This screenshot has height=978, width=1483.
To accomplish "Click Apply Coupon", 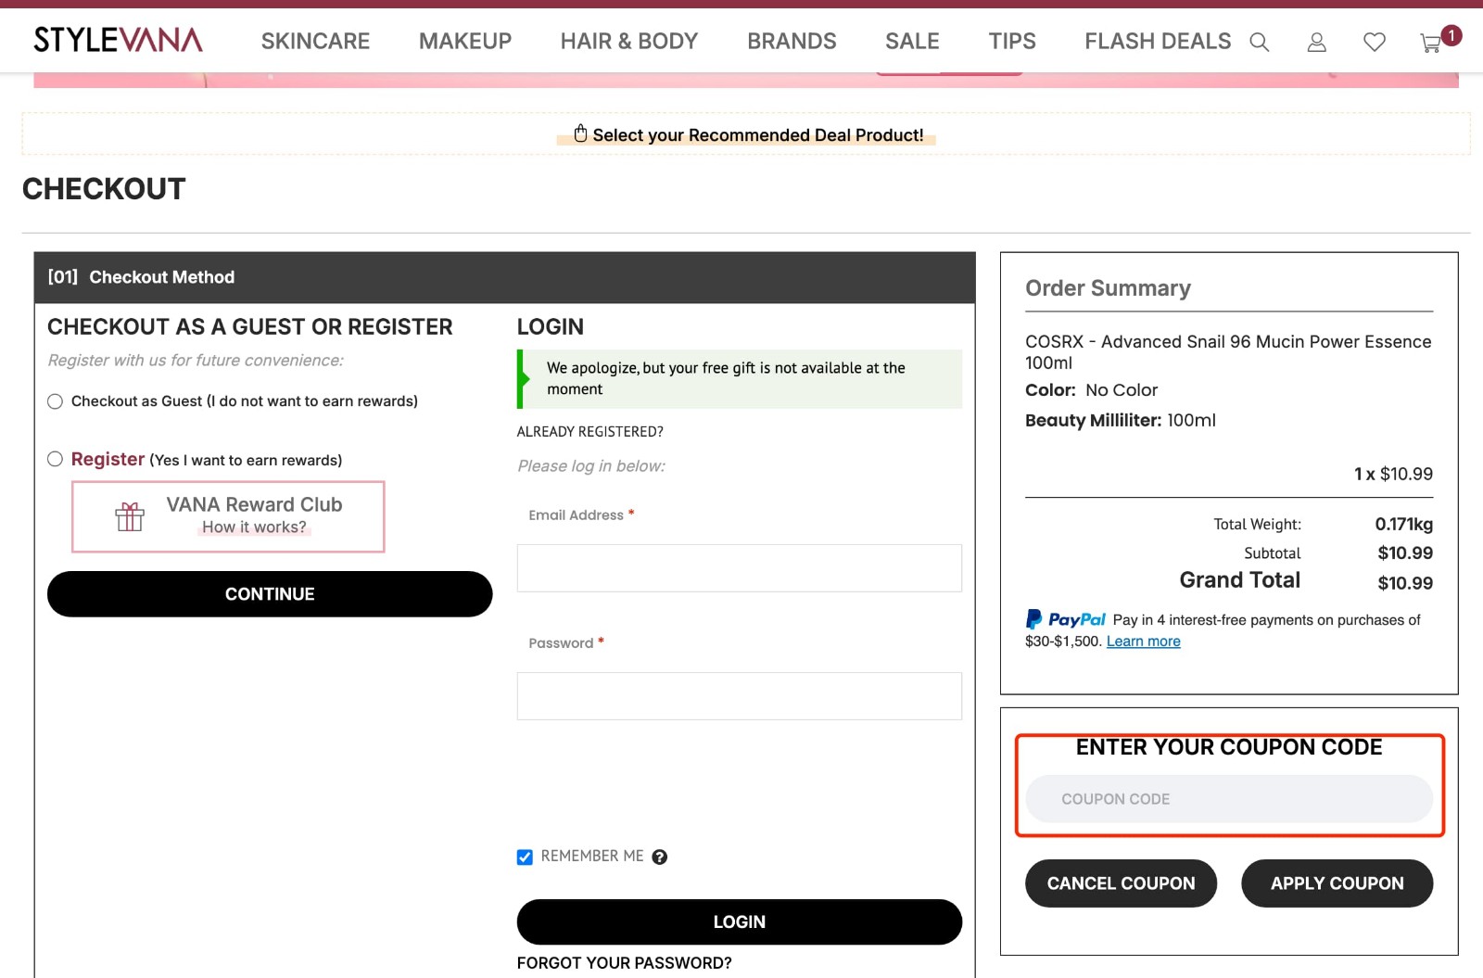I will [x=1337, y=883].
